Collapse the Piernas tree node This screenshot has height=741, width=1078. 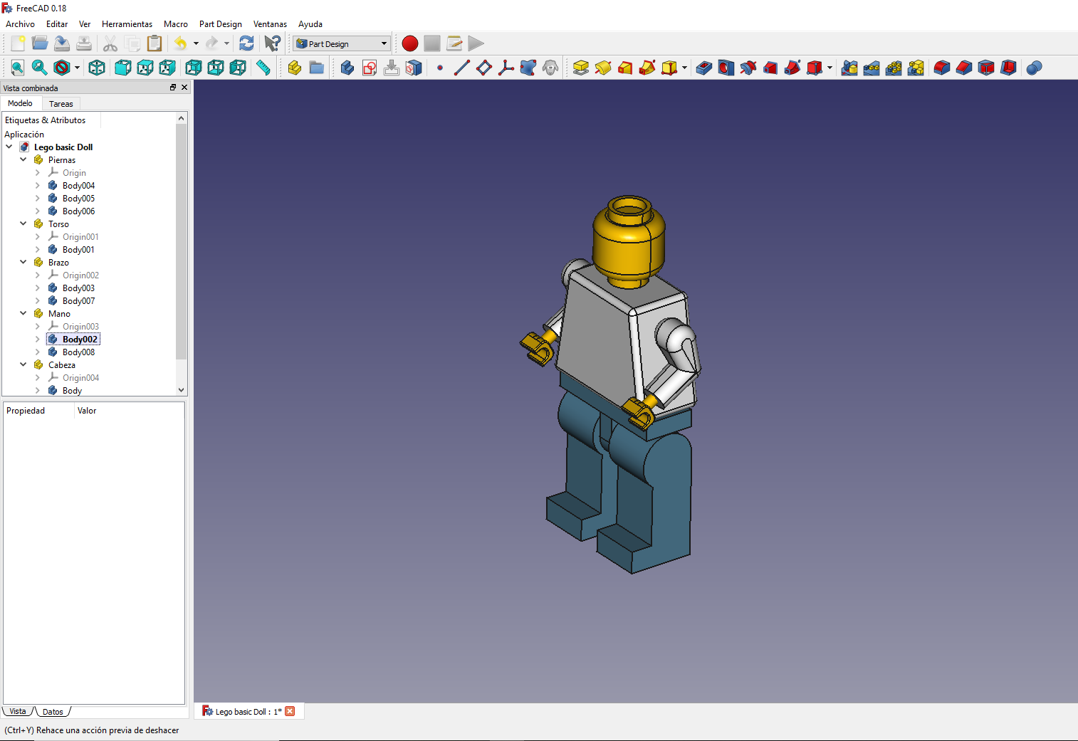[x=23, y=159]
